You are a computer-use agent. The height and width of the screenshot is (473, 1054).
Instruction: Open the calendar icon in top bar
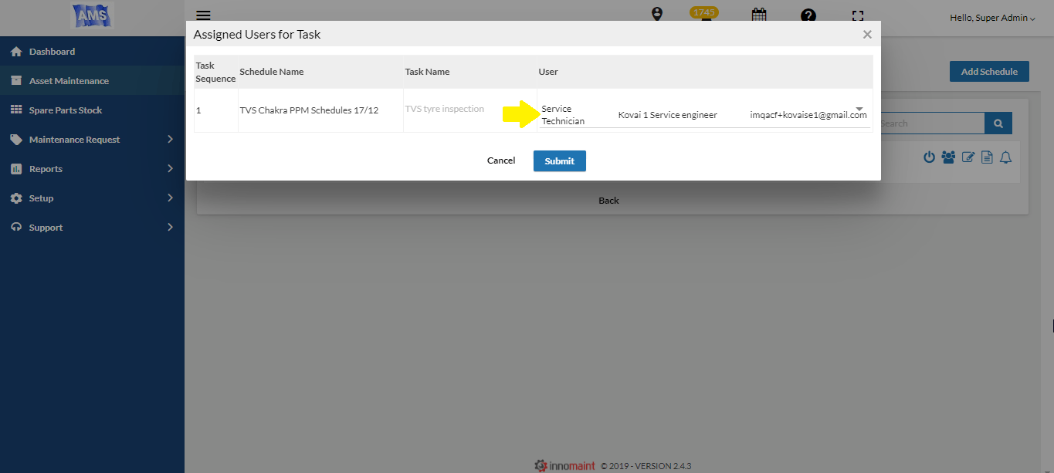758,15
